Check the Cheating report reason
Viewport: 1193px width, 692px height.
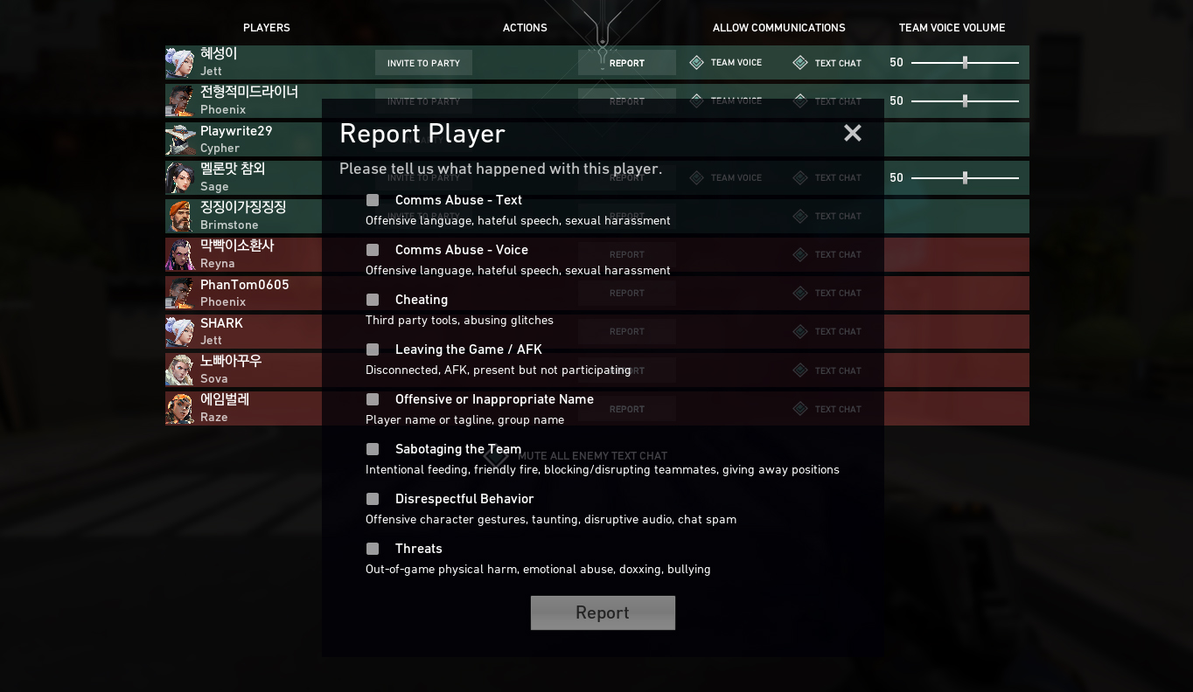(373, 300)
